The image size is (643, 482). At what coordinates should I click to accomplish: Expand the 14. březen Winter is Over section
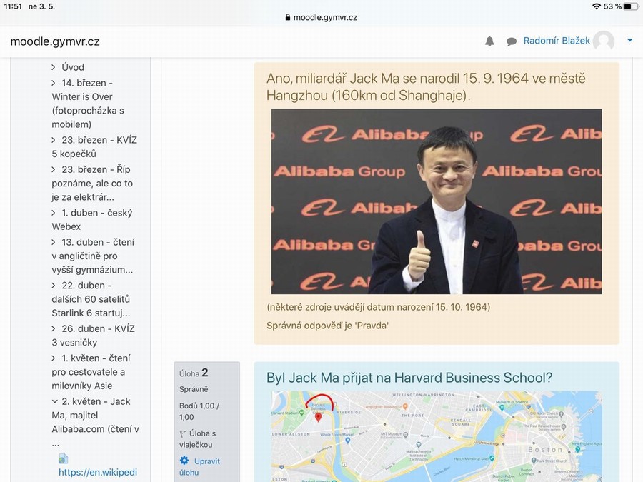(x=54, y=83)
